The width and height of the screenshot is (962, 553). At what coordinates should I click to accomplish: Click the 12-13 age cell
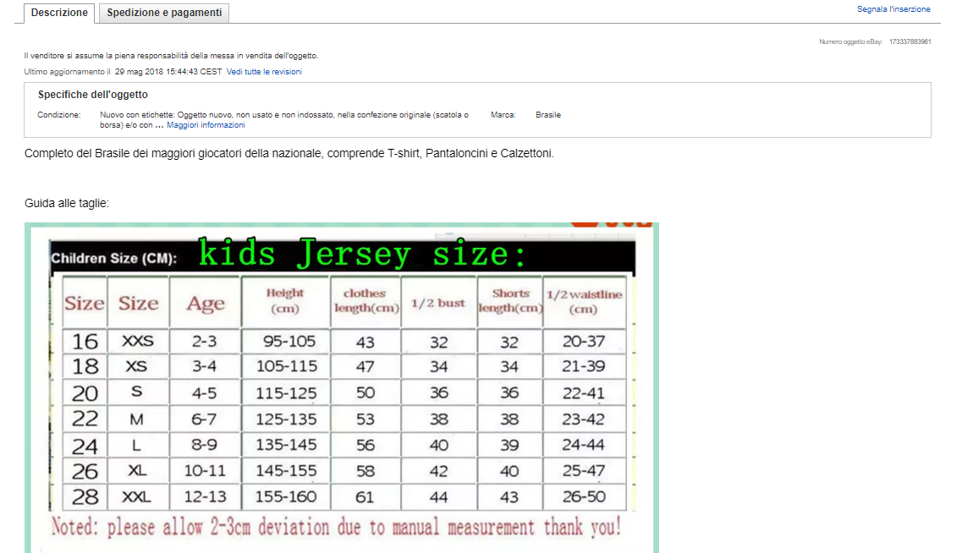[205, 496]
